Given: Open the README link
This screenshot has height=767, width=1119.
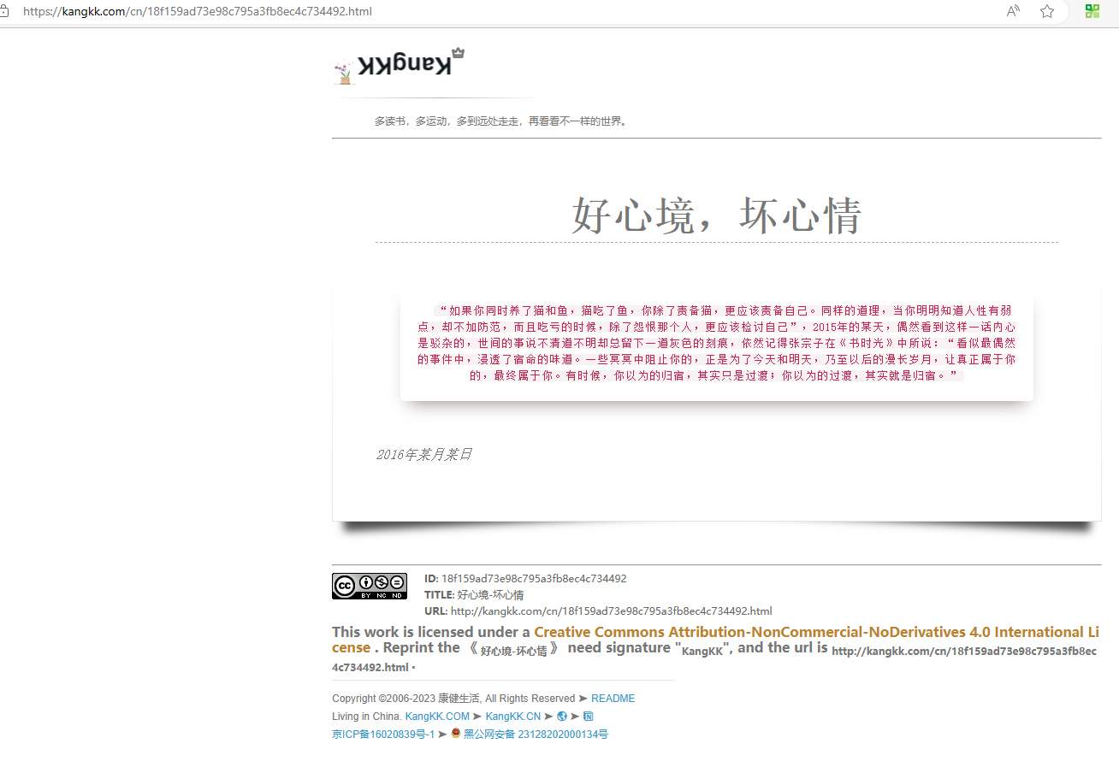Looking at the screenshot, I should pyautogui.click(x=613, y=698).
